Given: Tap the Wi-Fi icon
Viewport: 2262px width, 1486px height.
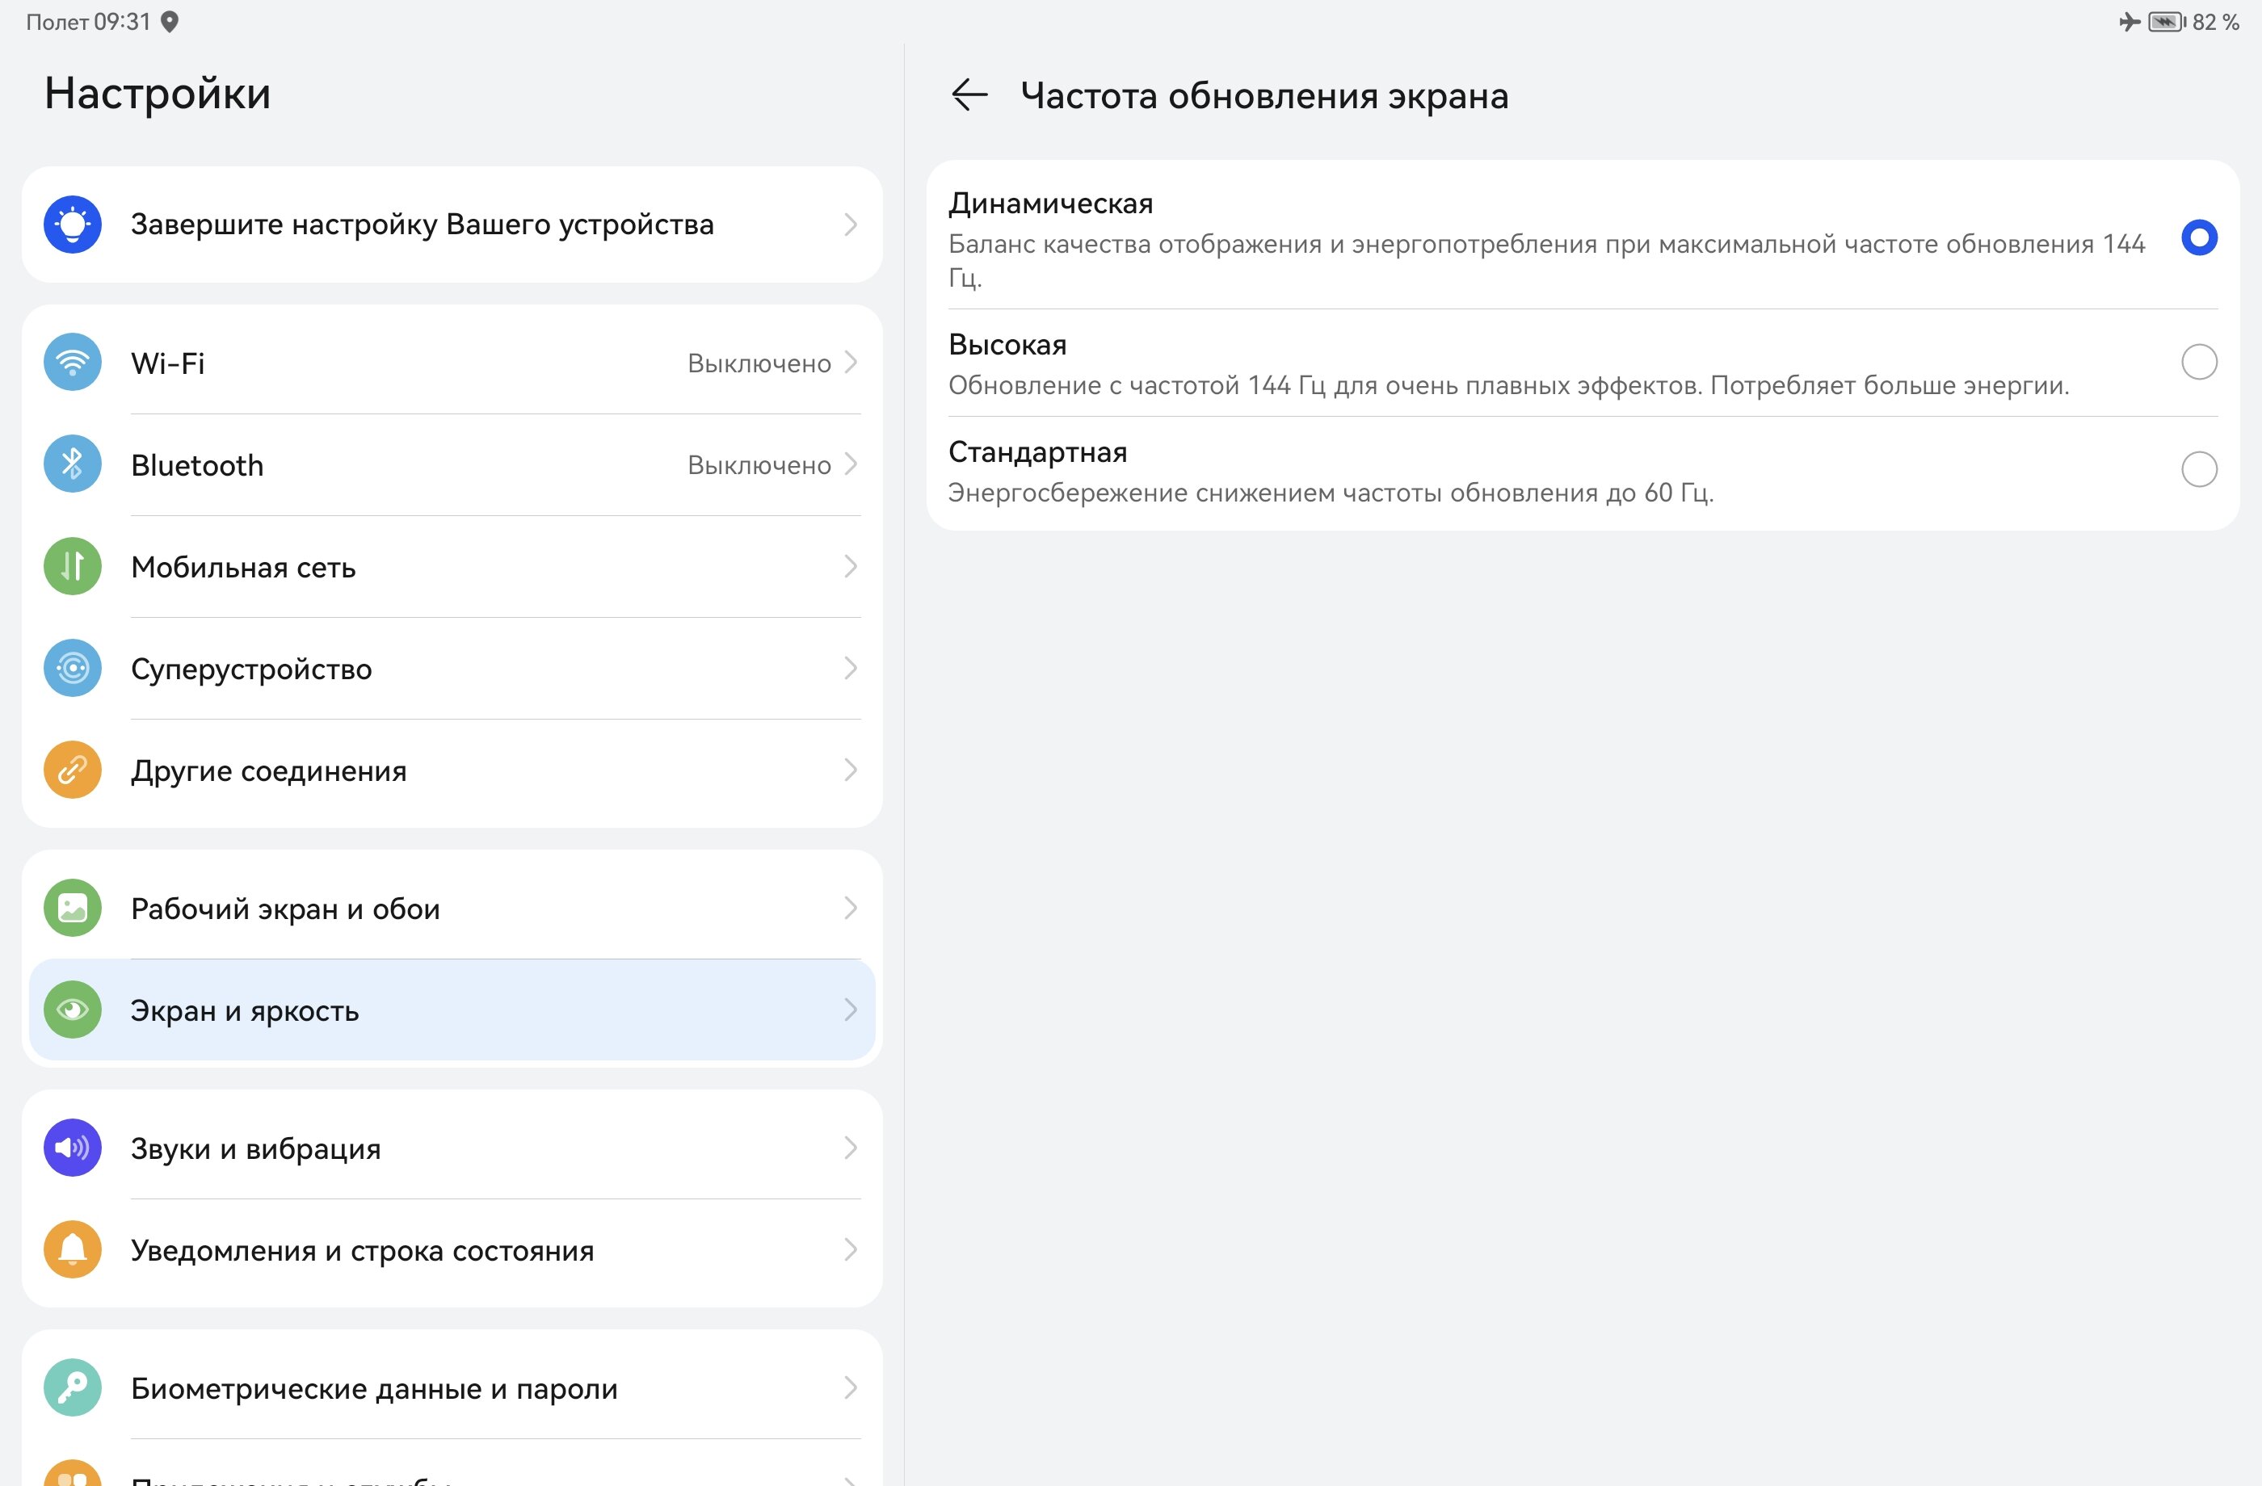Looking at the screenshot, I should tap(72, 362).
